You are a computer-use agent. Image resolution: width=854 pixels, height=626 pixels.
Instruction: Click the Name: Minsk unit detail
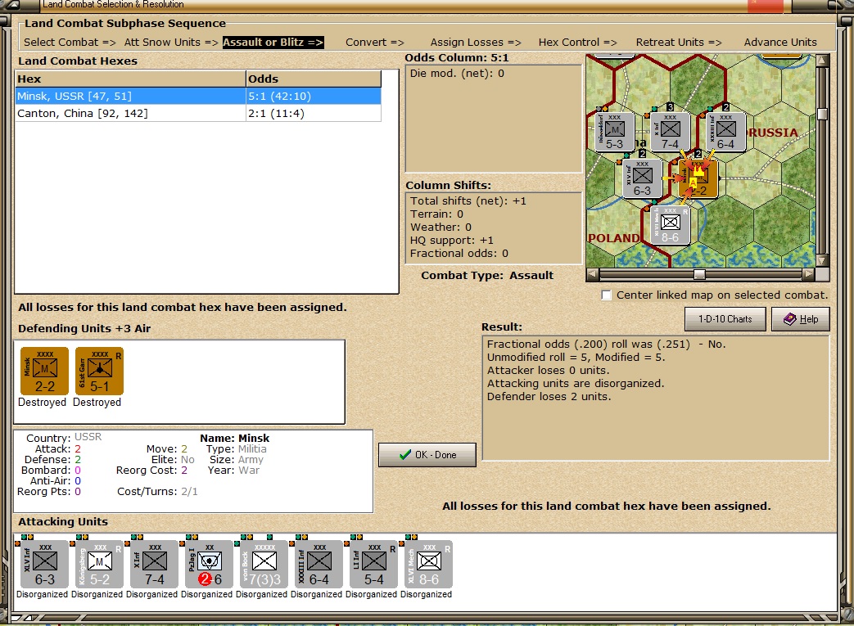(235, 439)
